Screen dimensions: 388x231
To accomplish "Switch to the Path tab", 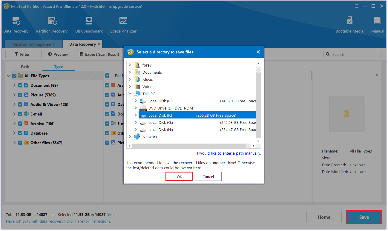I will coord(25,67).
